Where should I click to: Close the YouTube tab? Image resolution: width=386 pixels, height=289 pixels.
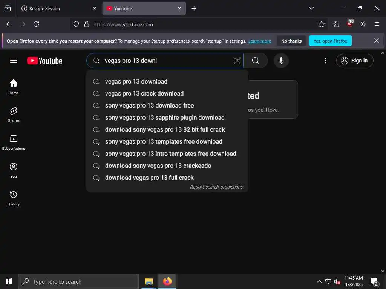179,8
